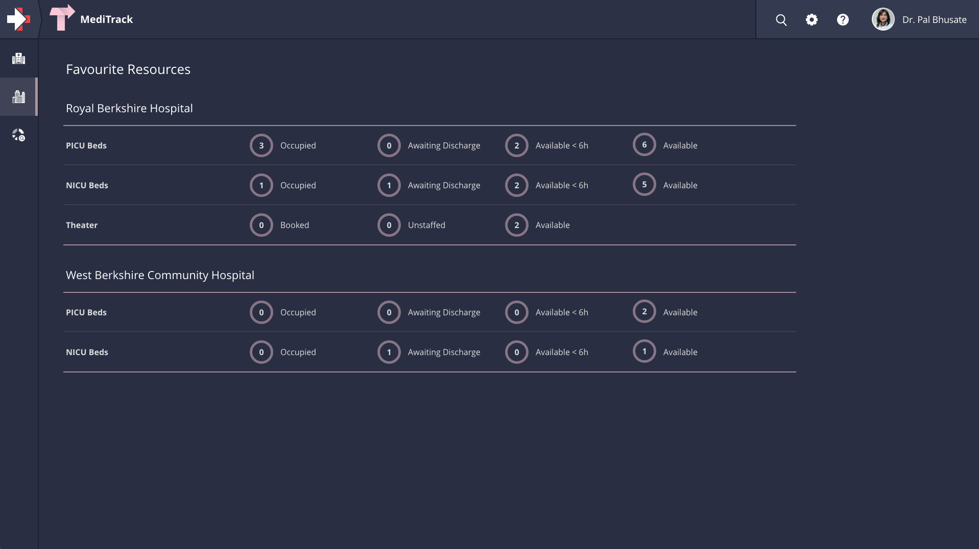Click Royal Berkshire PICU Beds available count 6

(644, 145)
